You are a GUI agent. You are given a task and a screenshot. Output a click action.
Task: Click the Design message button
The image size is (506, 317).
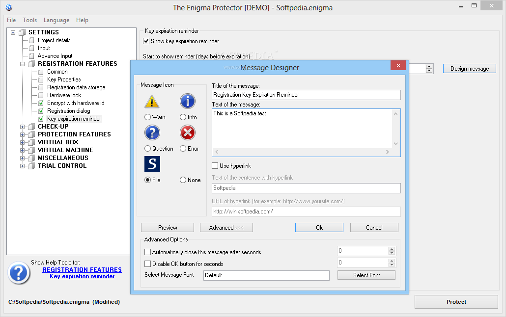point(470,69)
